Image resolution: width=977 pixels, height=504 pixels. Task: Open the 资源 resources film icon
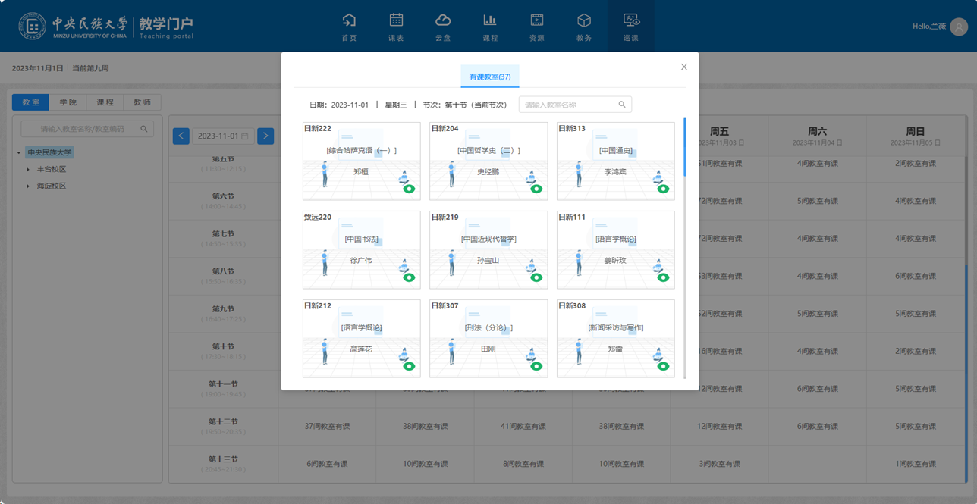pos(537,20)
